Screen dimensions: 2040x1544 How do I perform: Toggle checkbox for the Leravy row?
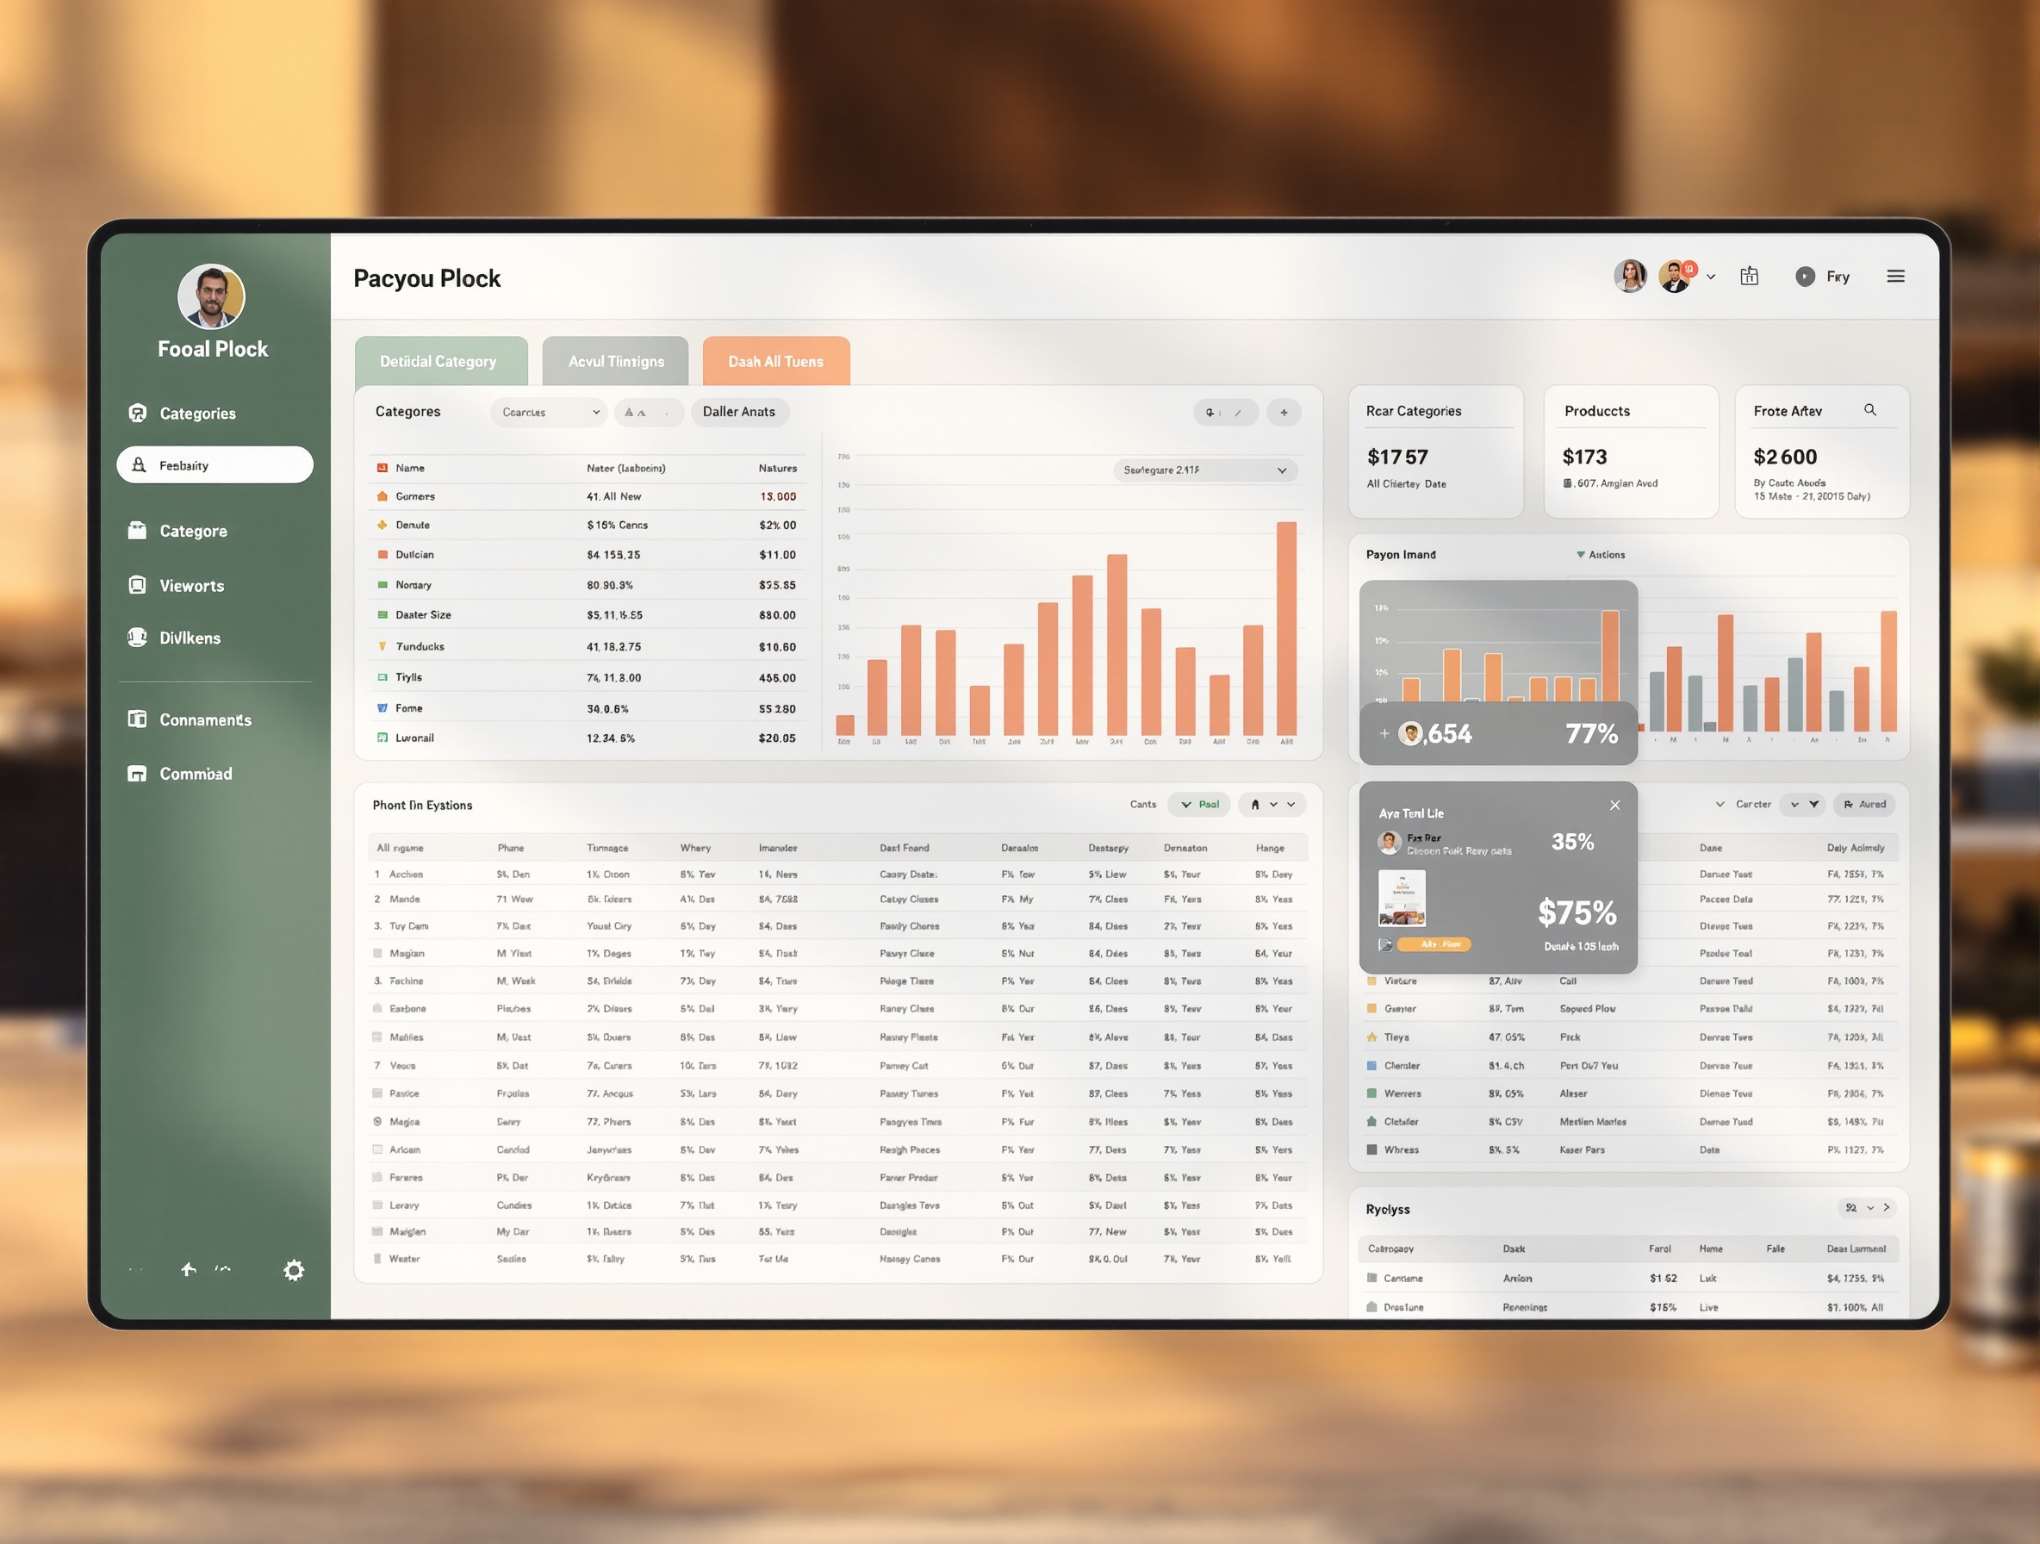pyautogui.click(x=377, y=1205)
